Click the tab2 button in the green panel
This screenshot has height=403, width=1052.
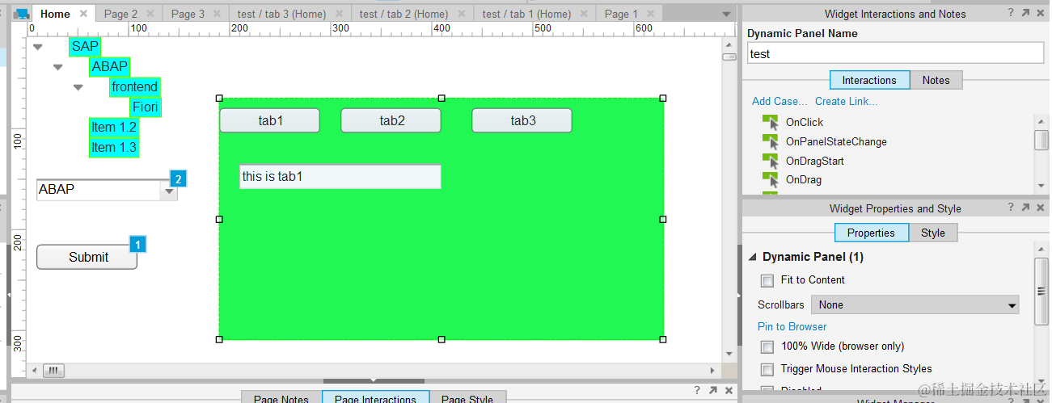[391, 120]
